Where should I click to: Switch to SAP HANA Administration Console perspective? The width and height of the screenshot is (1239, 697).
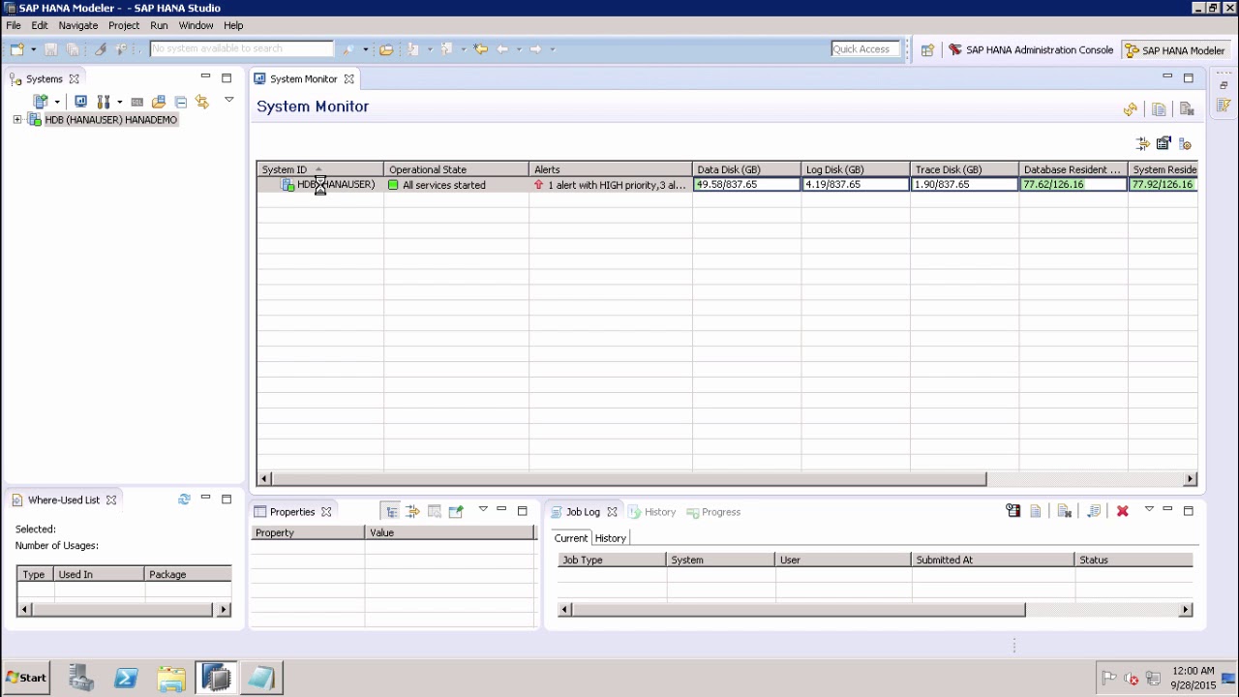(1031, 50)
